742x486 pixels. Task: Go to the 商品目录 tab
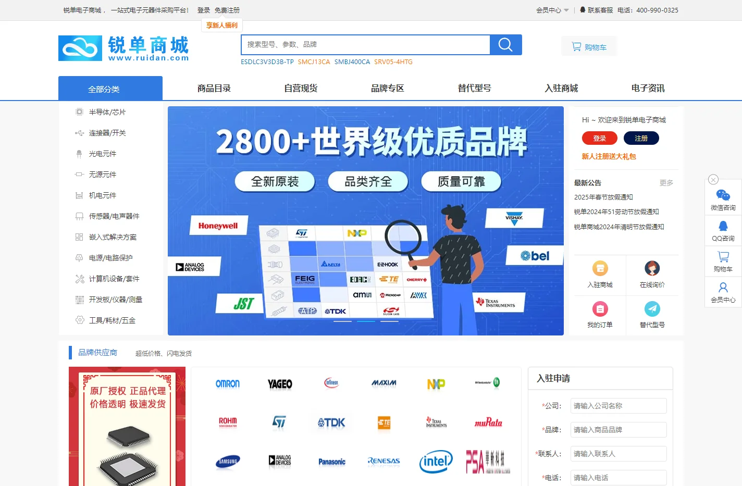coord(214,88)
